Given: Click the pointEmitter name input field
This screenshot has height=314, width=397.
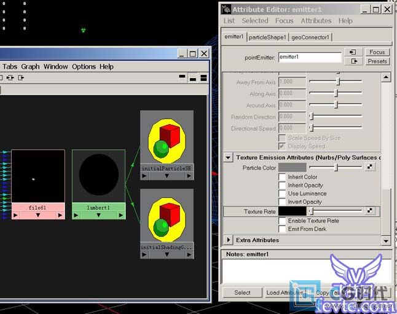Looking at the screenshot, I should 310,57.
